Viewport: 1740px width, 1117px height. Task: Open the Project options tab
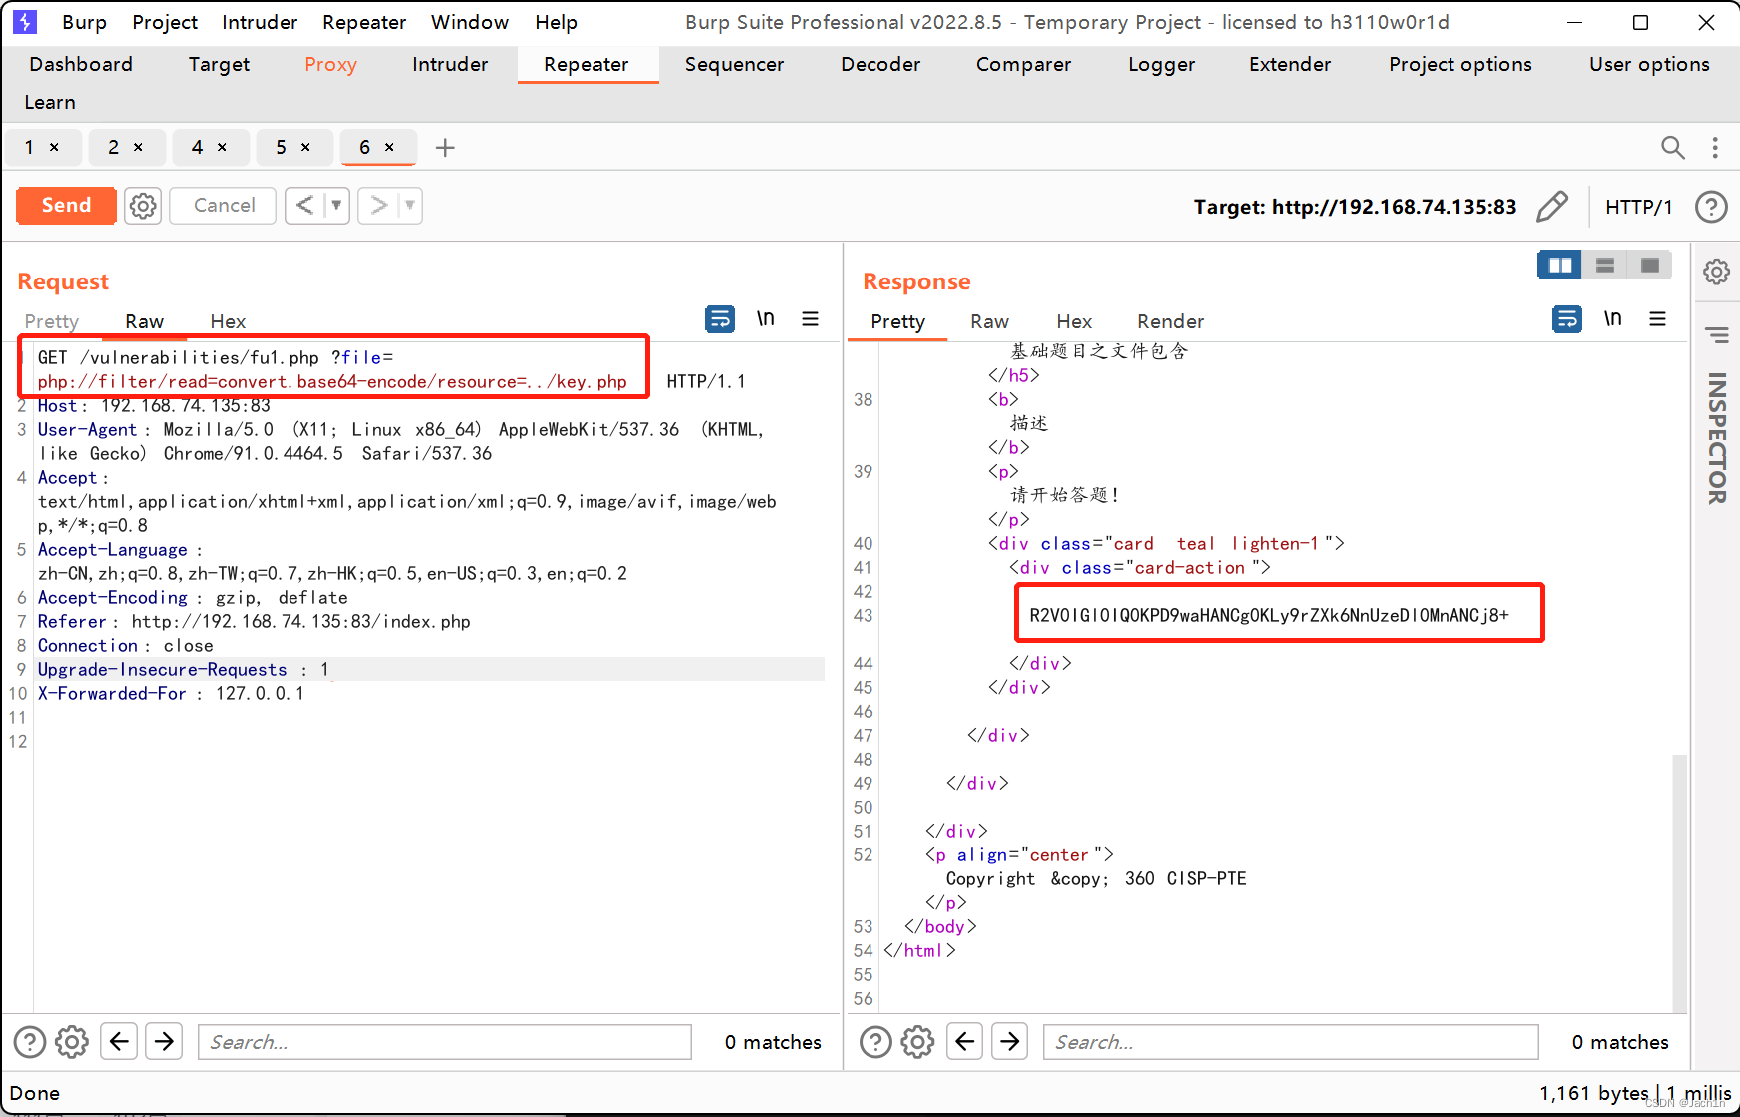1459,65
